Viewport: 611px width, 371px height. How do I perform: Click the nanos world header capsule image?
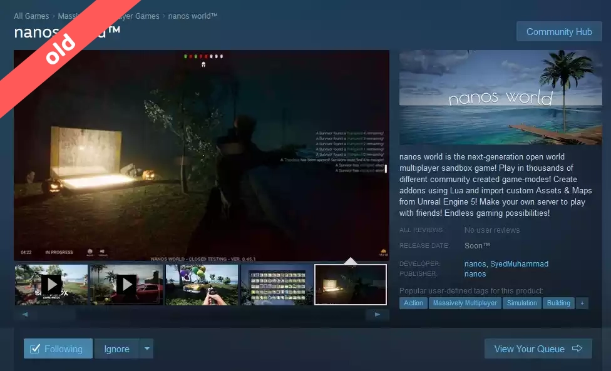501,98
